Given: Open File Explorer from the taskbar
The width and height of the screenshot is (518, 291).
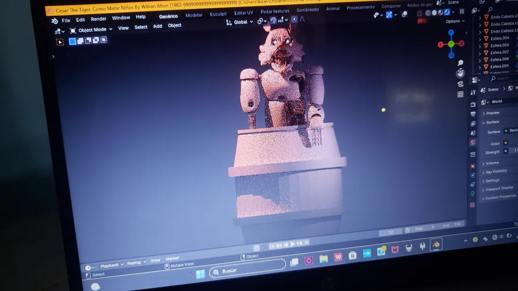Looking at the screenshot, I should coord(323,259).
